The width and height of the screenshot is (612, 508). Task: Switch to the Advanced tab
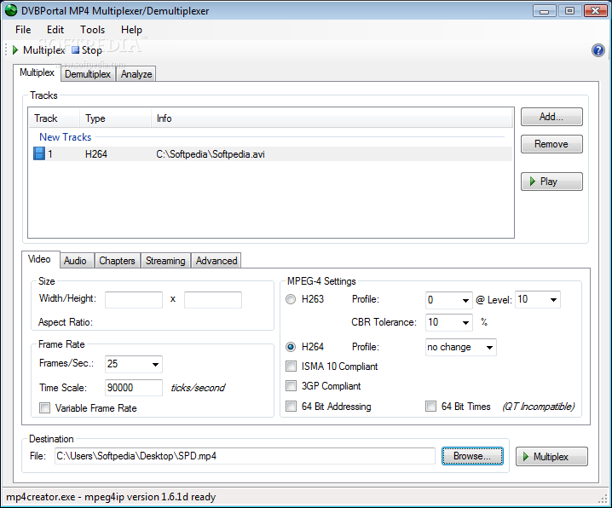coord(217,261)
